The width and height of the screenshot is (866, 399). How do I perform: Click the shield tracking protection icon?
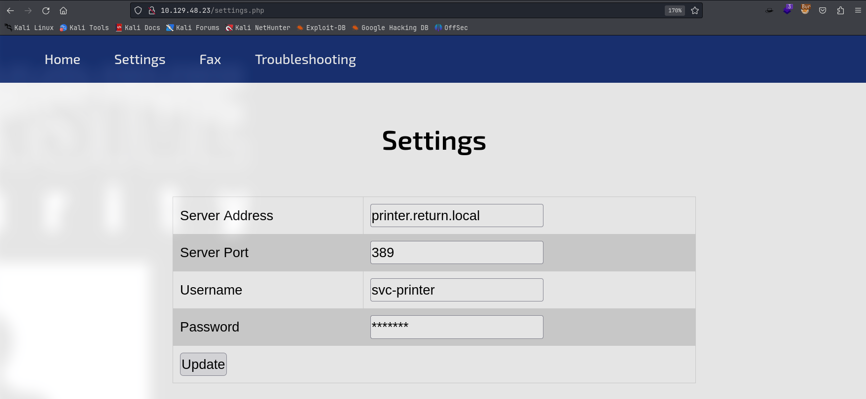[x=138, y=10]
